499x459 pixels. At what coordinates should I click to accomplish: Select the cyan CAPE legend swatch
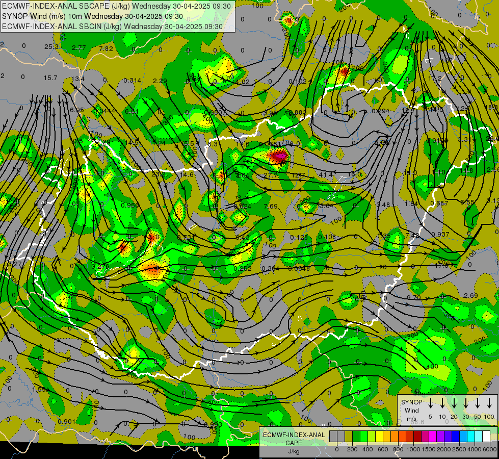pos(471,436)
